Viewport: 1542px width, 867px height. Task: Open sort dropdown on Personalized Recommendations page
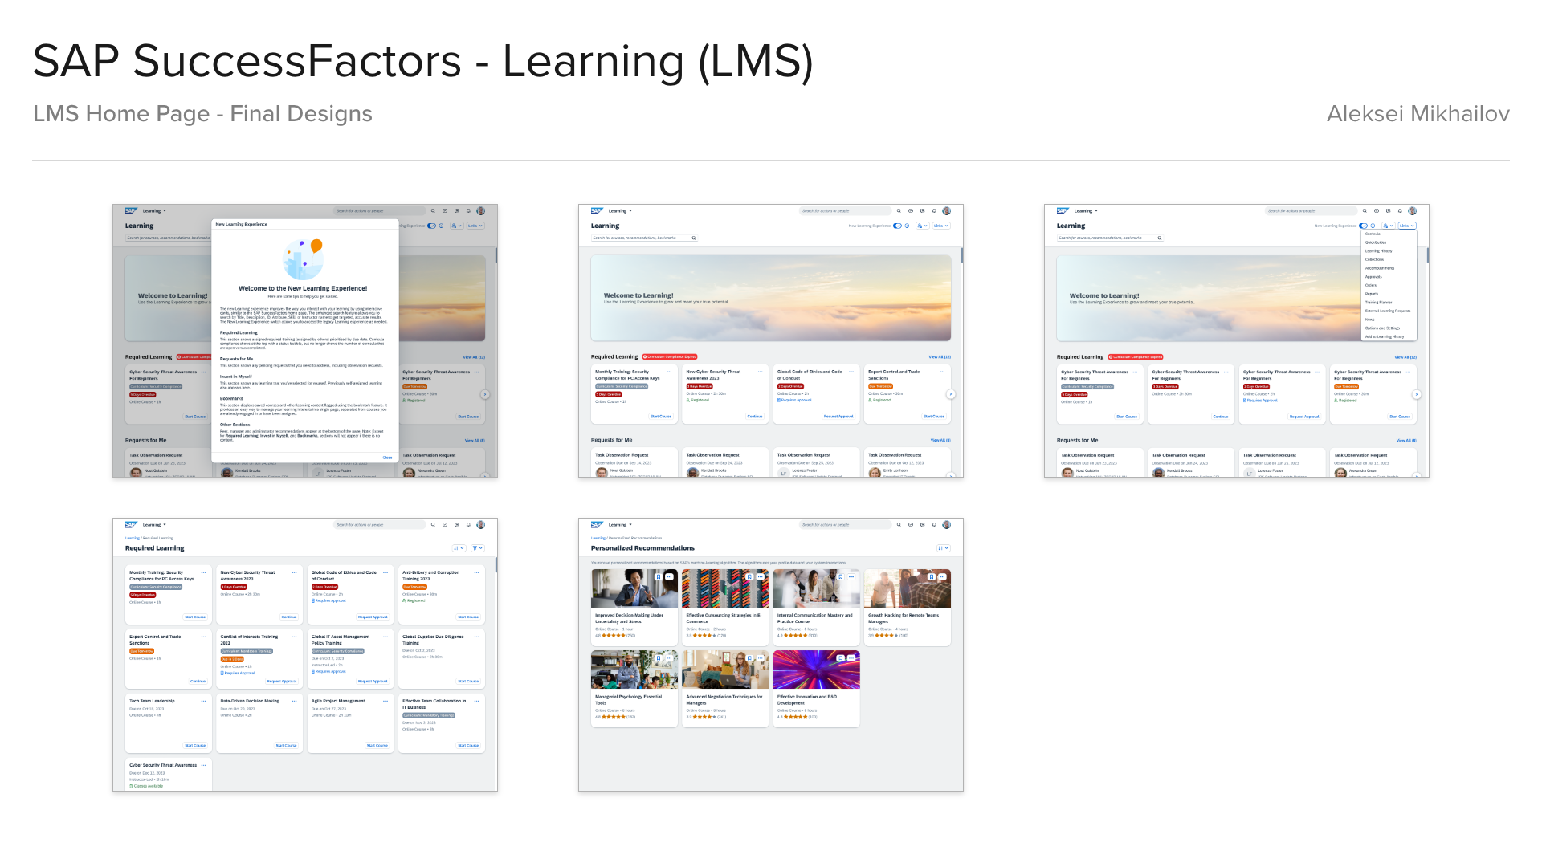943,548
